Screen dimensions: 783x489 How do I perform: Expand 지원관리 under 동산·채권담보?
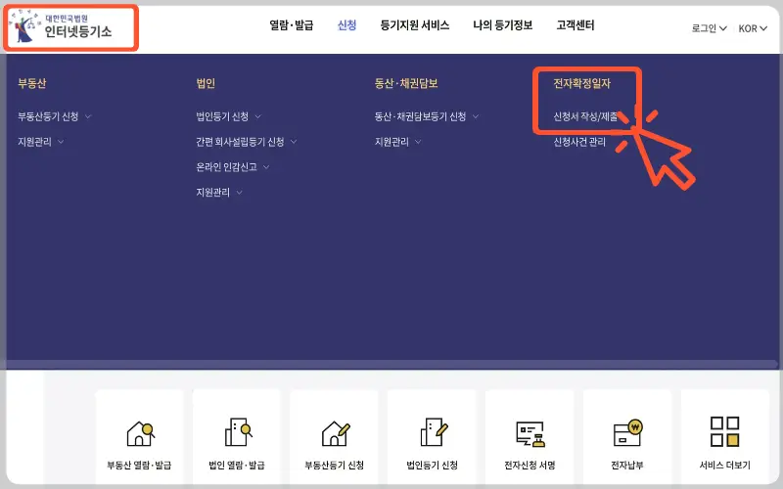pyautogui.click(x=397, y=142)
